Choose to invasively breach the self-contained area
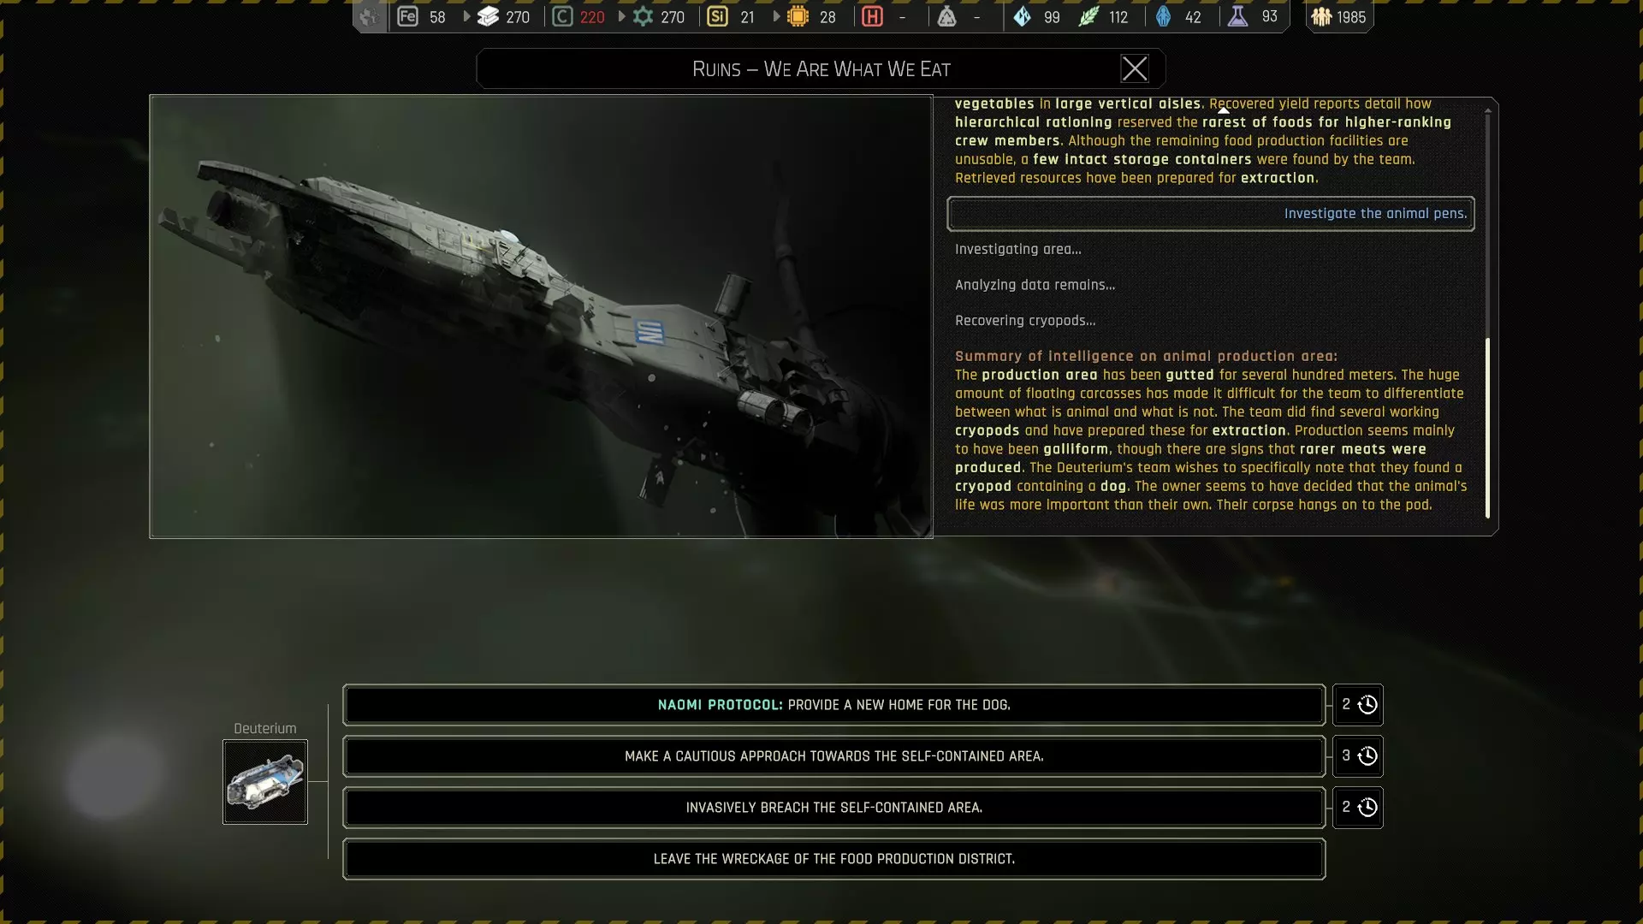Viewport: 1643px width, 924px height. pyautogui.click(x=833, y=808)
